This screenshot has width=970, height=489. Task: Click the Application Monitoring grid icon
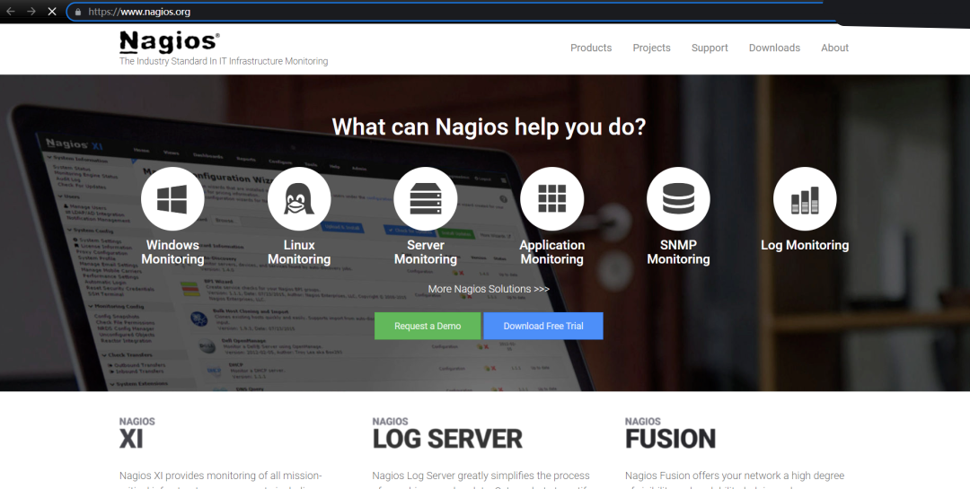551,199
